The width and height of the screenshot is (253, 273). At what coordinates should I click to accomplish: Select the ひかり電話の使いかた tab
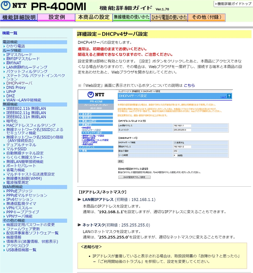[x=169, y=18]
